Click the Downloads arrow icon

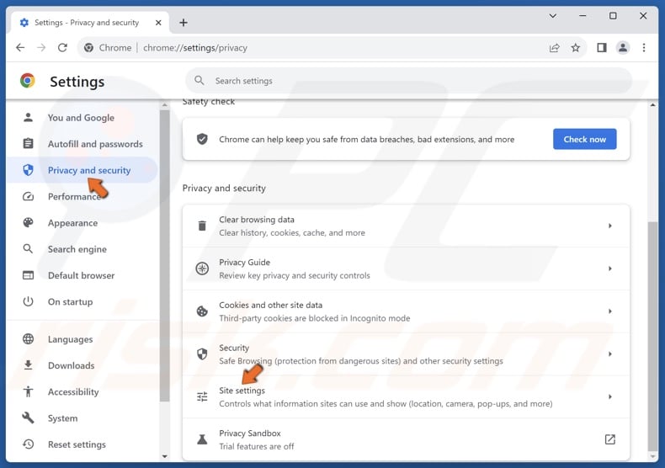coord(28,365)
